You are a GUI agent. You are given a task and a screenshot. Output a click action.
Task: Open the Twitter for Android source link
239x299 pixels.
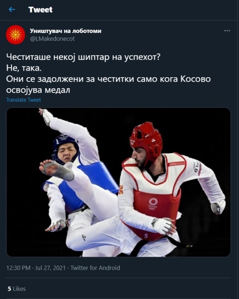tap(95, 268)
